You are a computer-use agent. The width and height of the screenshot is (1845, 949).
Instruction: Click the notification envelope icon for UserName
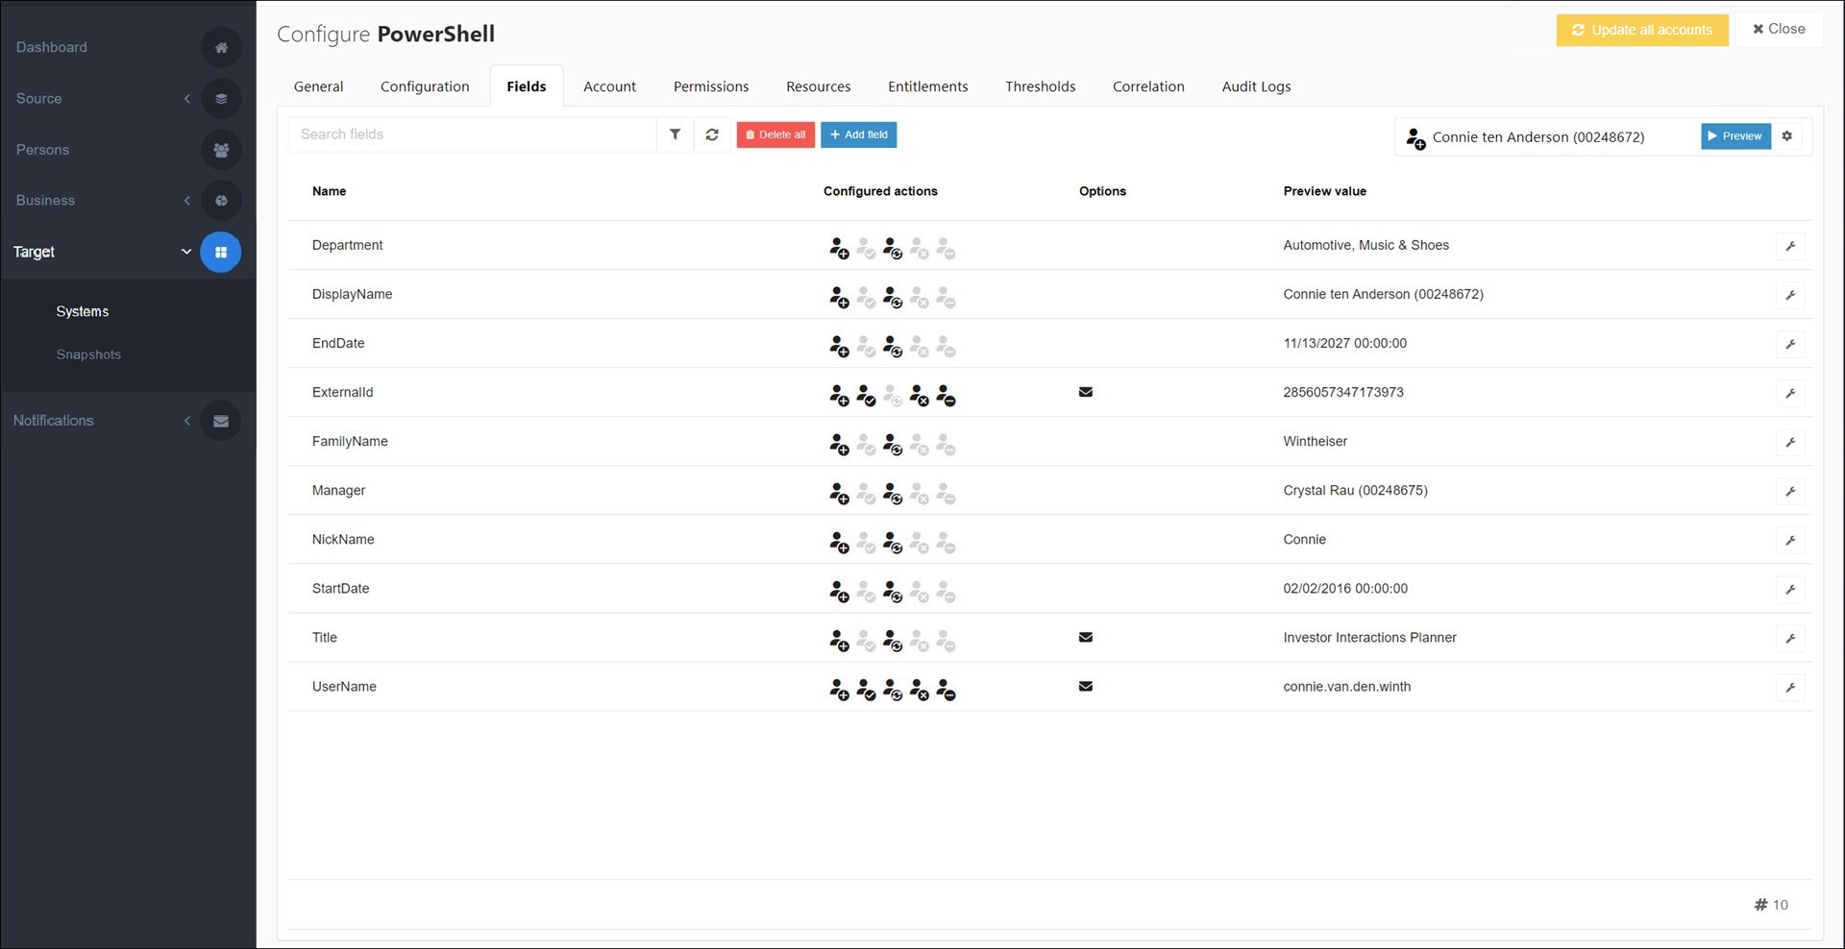tap(1086, 686)
